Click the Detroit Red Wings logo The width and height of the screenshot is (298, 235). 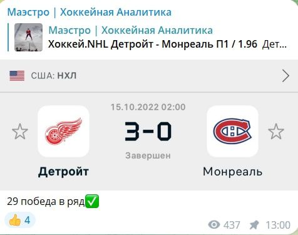(x=63, y=131)
